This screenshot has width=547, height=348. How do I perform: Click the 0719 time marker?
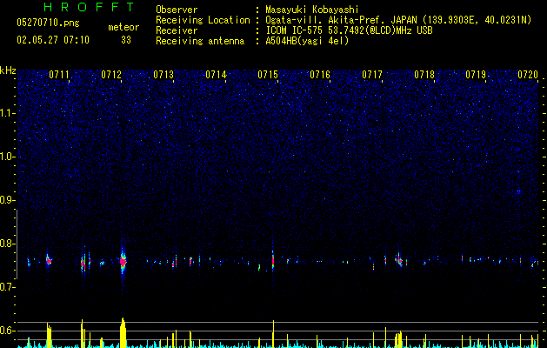[x=476, y=74]
